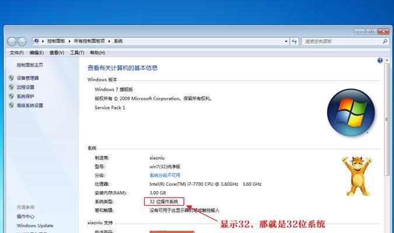Image resolution: width=394 pixels, height=233 pixels.
Task: Open 设备管理器 link
Action: point(27,78)
